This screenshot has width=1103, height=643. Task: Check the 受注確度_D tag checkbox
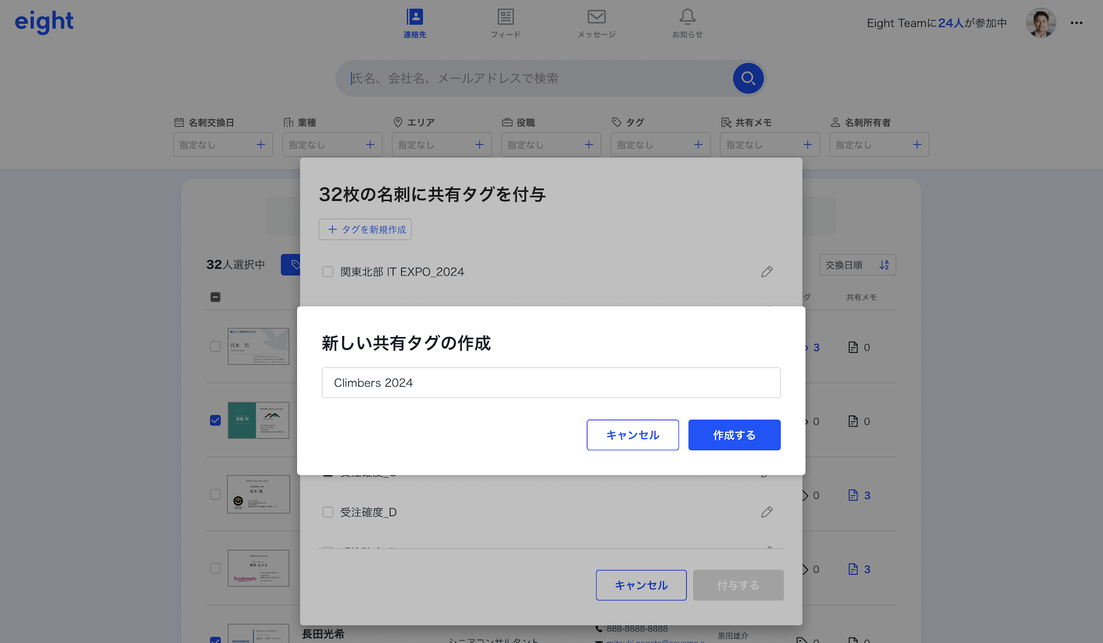click(x=328, y=512)
